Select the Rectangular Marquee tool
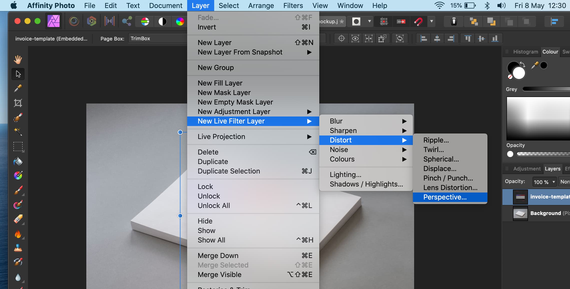The image size is (570, 289). click(18, 146)
